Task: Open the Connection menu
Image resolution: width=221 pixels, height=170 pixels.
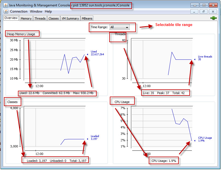Action: pyautogui.click(x=19, y=11)
